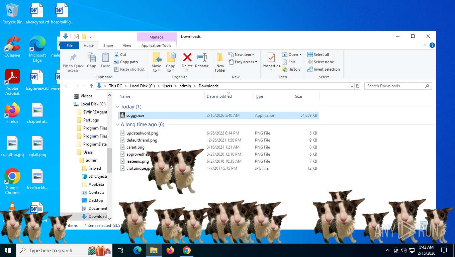Collapse the ribbon with chevron
The height and width of the screenshot is (257, 455).
(x=425, y=45)
